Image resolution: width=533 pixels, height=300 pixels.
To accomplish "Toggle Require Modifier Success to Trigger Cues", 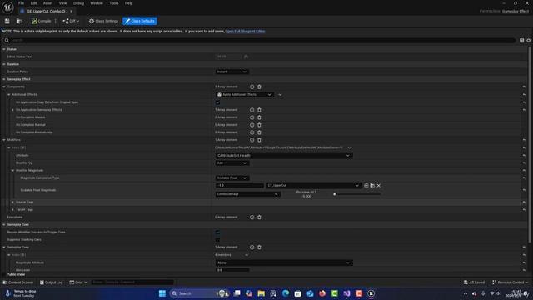I will tap(217, 232).
